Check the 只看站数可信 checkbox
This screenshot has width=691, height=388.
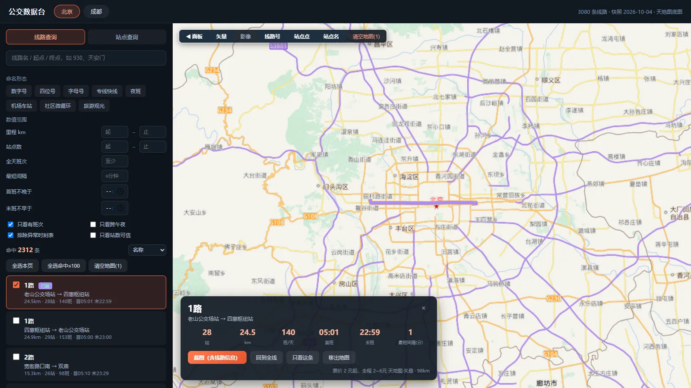tap(93, 235)
